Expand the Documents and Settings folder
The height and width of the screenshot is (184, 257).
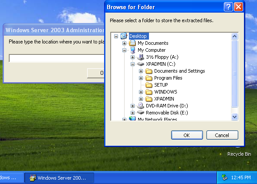coord(141,71)
